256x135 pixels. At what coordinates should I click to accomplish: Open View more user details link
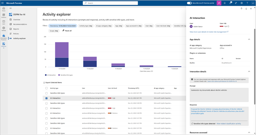[209, 32]
